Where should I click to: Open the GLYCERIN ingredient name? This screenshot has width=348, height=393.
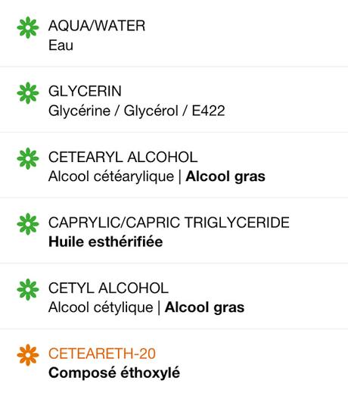click(x=85, y=91)
